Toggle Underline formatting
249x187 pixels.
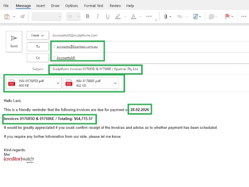click(x=107, y=17)
